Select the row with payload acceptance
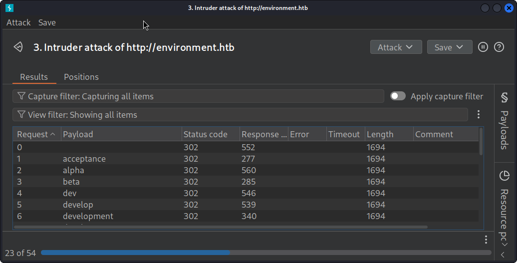This screenshot has height=263, width=517. [246, 159]
